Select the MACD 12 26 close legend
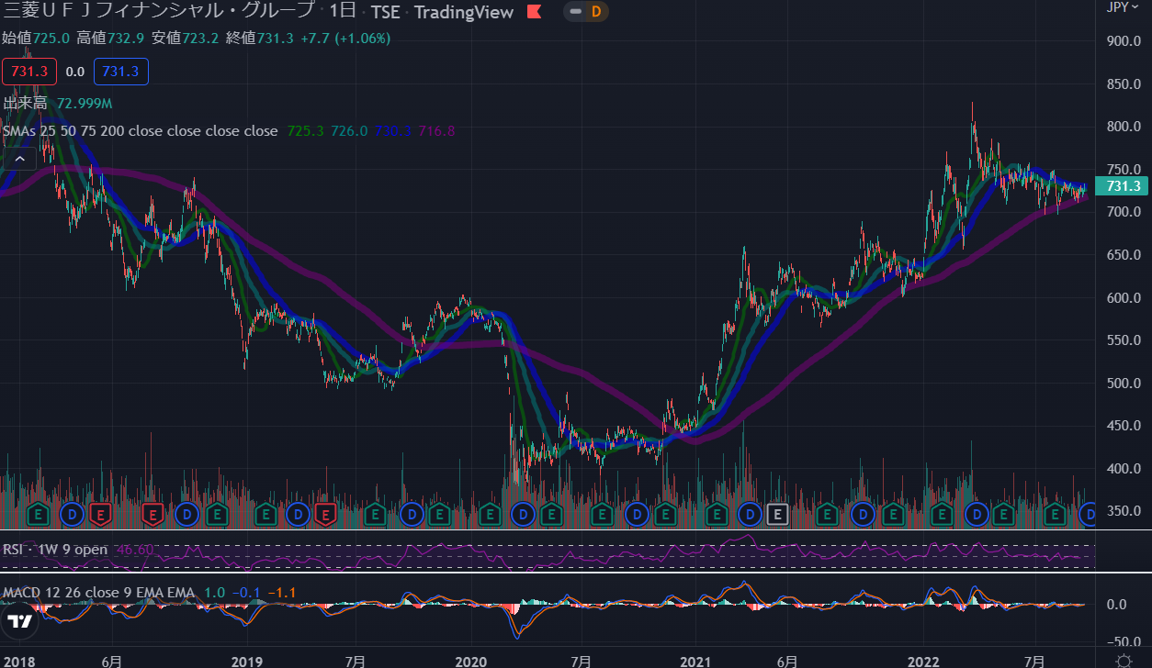The height and width of the screenshot is (668, 1152). click(x=98, y=593)
